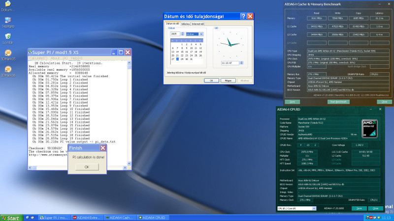The width and height of the screenshot is (394, 221).
Task: Click Close in AIDA64 CPUID window
Action: click(375, 208)
